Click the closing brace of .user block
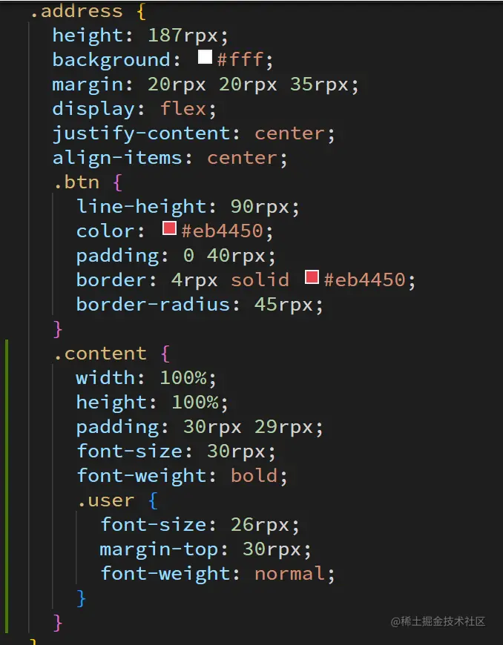503x645 pixels. (81, 598)
